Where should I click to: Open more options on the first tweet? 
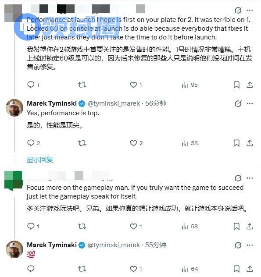click(250, 10)
